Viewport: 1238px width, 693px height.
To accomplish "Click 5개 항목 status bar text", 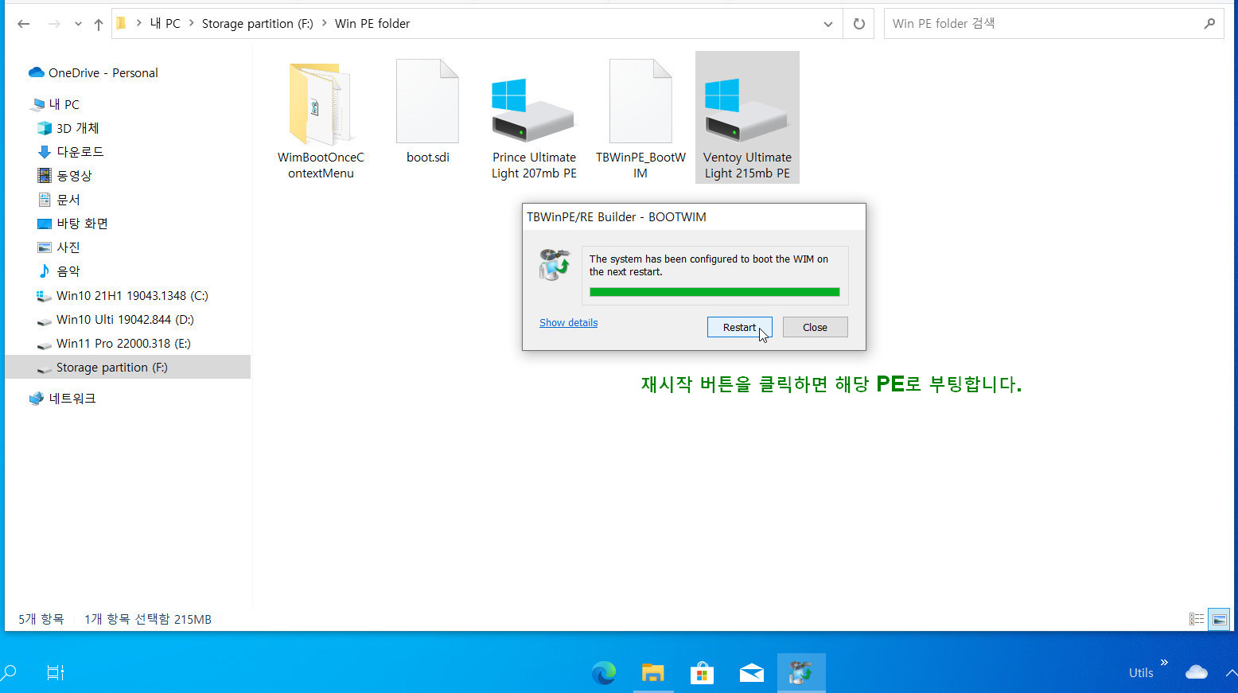I will 41,619.
